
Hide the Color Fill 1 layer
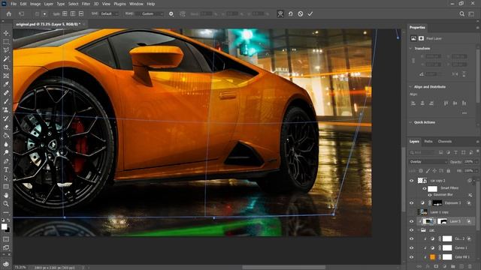412,256
